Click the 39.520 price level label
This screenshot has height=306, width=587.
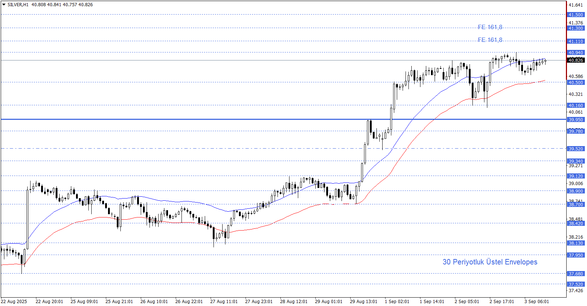tap(576, 149)
